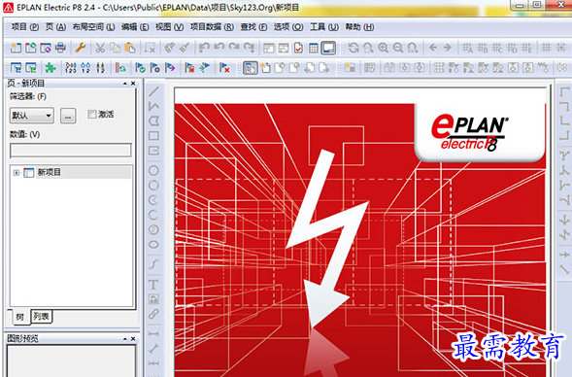Select the Rectangle drawing tool
Screen dimensions: 572x377
point(153,136)
